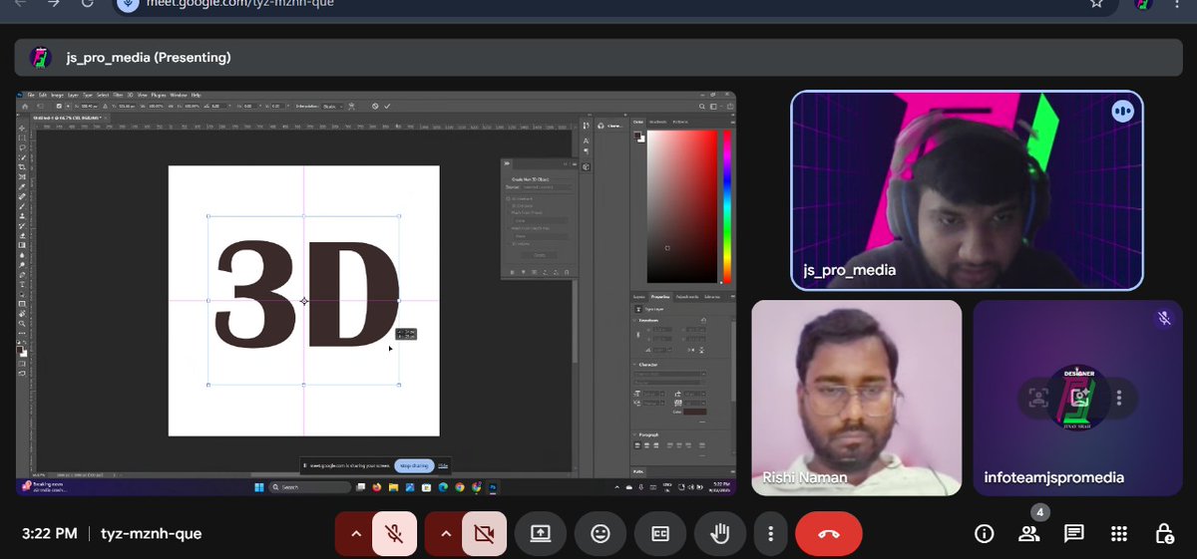Cancel transform with the circle-slash icon

(x=375, y=106)
